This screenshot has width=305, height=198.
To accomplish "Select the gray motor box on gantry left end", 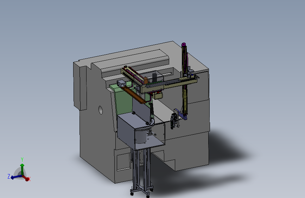I will point(121,83).
